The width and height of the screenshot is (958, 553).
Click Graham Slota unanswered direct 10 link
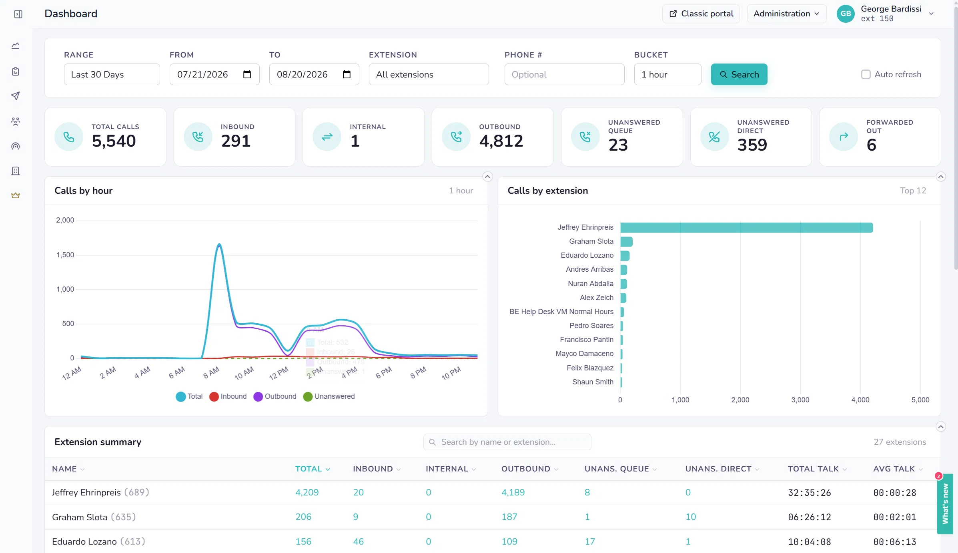coord(691,517)
